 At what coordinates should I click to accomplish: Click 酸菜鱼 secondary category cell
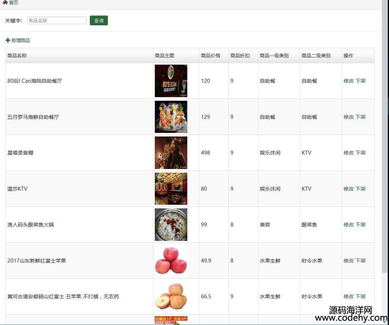[x=309, y=225]
